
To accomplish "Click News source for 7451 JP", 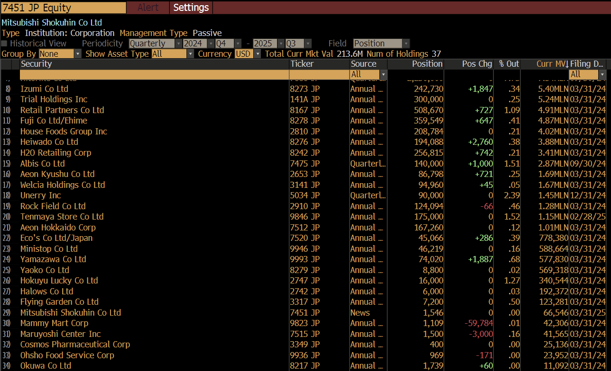I will (360, 313).
